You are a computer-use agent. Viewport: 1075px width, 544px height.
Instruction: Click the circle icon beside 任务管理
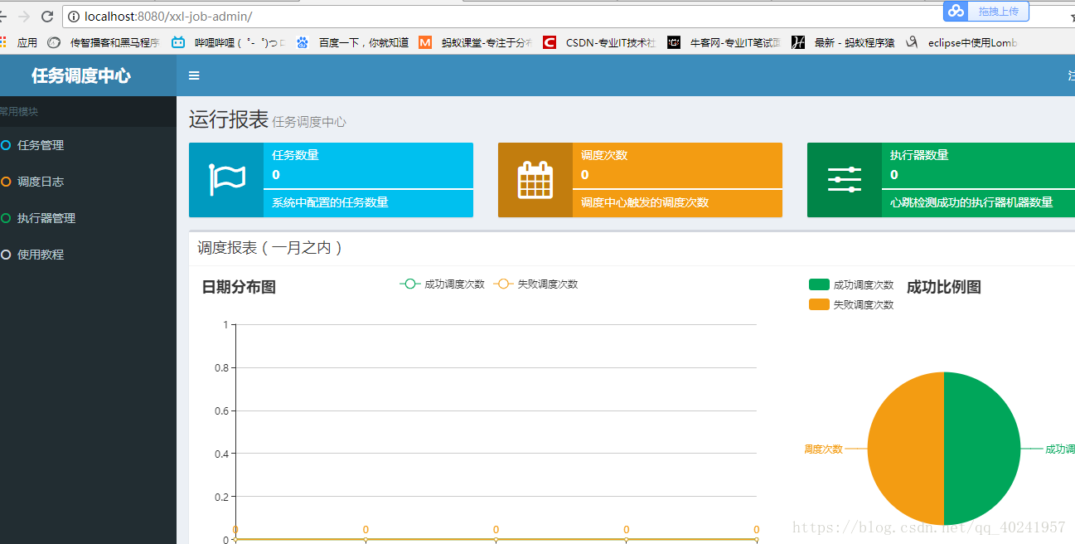click(x=6, y=145)
